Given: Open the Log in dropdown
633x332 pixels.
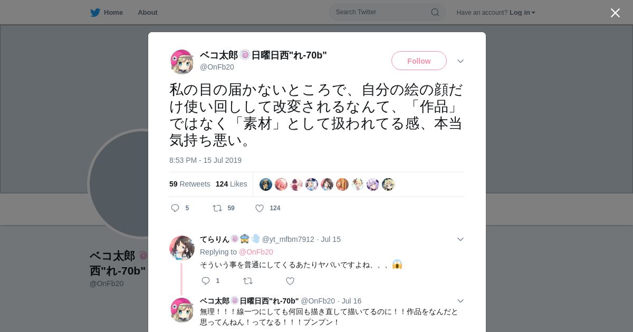Looking at the screenshot, I should [x=522, y=12].
